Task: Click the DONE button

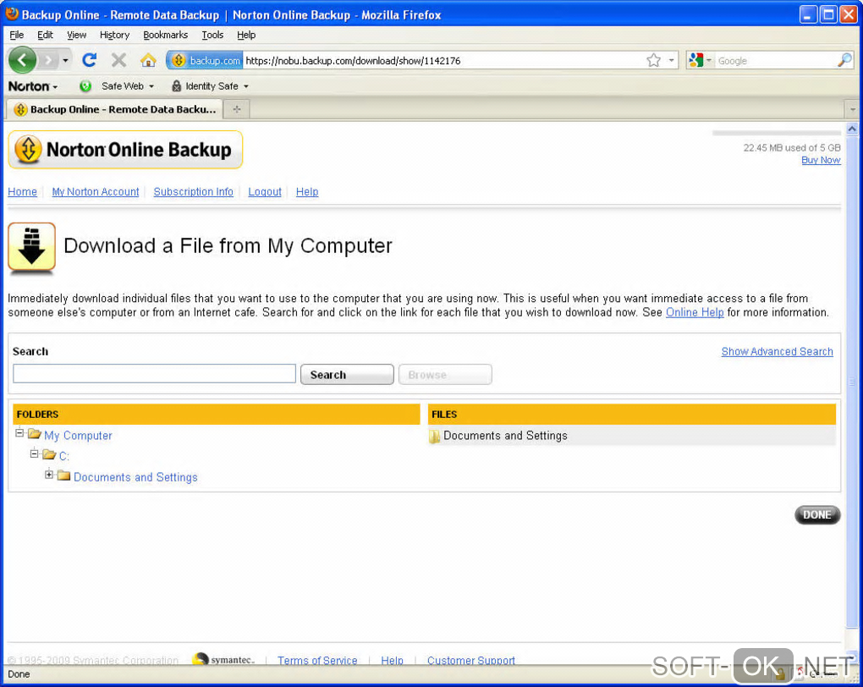Action: point(817,514)
